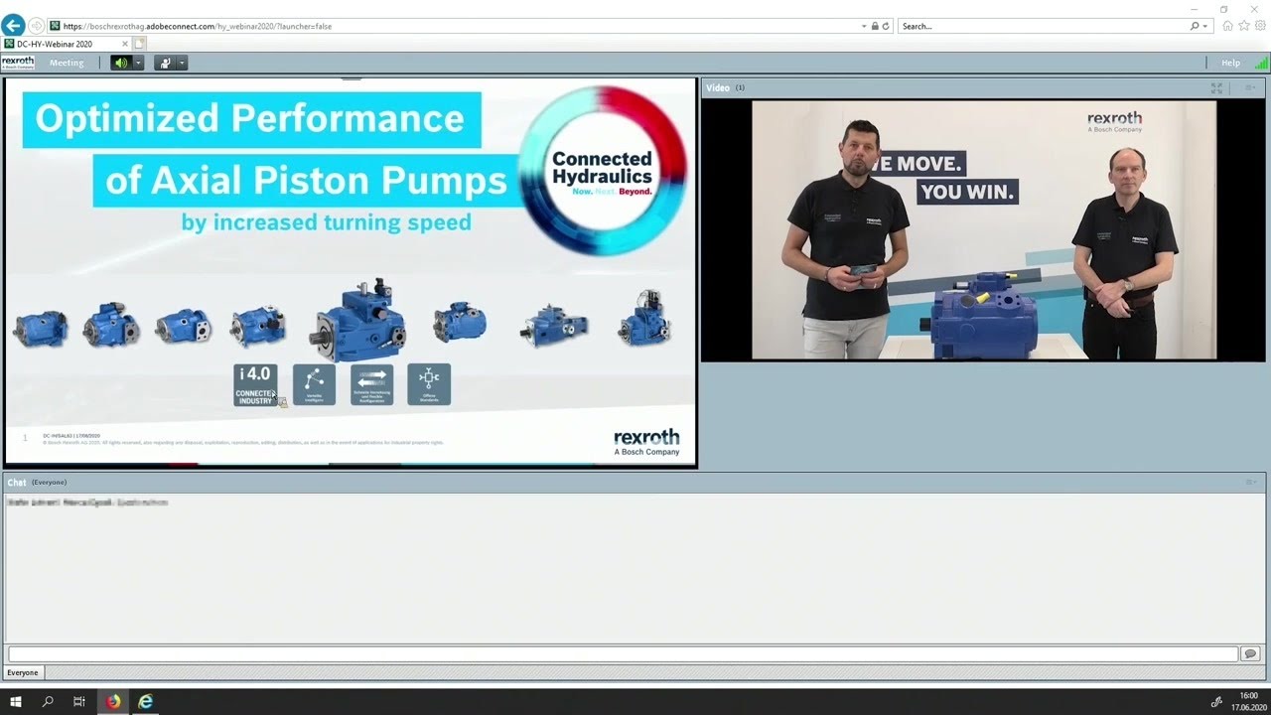
Task: Click the browser forward arrow
Action: (37, 26)
